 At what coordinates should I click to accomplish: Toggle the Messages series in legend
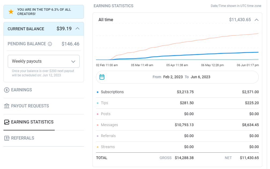pyautogui.click(x=109, y=125)
